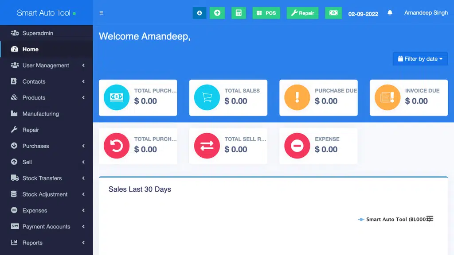Open Sell menu item

46,162
